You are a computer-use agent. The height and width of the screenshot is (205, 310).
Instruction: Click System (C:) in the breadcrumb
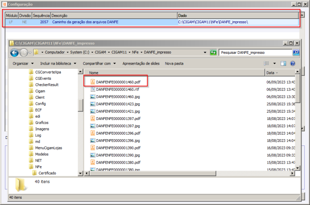(x=80, y=52)
